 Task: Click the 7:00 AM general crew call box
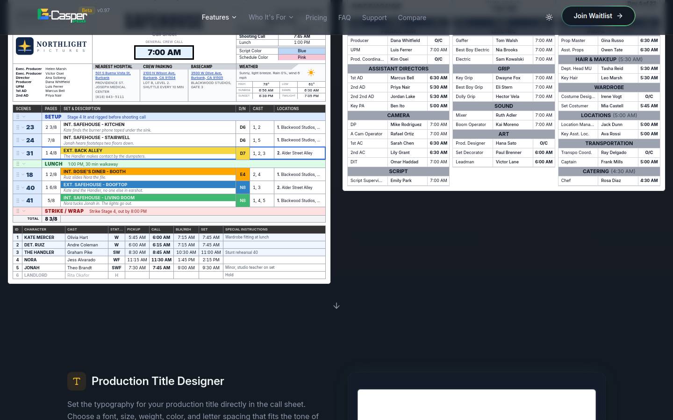(x=164, y=52)
